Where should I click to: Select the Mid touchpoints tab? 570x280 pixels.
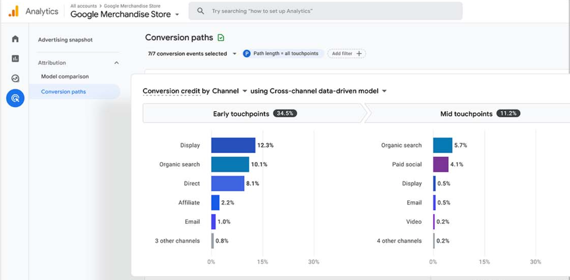[x=467, y=113]
